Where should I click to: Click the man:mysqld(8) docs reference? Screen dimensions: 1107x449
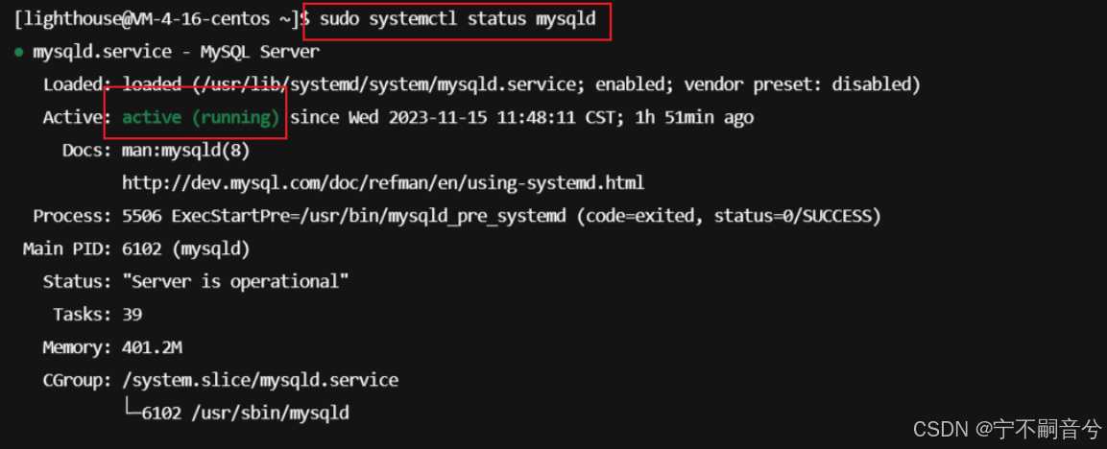(x=185, y=151)
